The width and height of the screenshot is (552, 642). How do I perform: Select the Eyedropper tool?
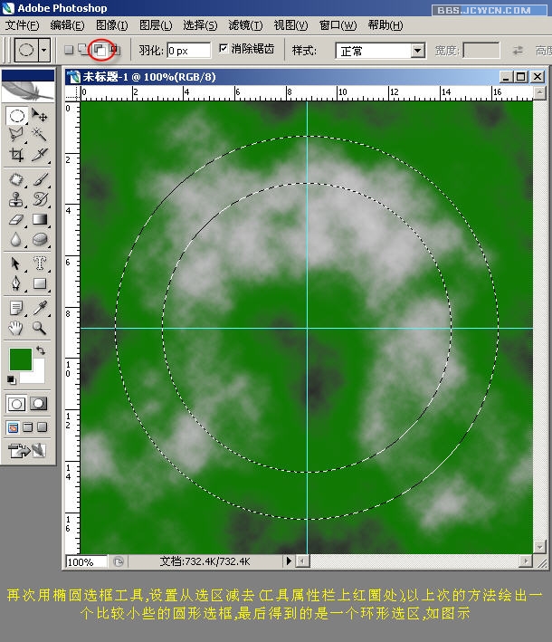pos(39,308)
